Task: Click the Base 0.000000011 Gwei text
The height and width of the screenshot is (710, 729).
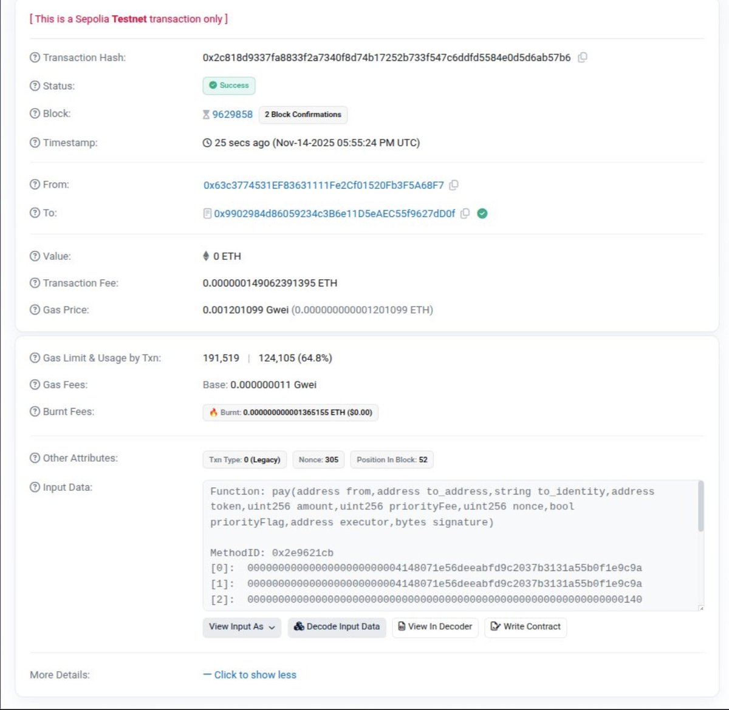Action: click(259, 385)
